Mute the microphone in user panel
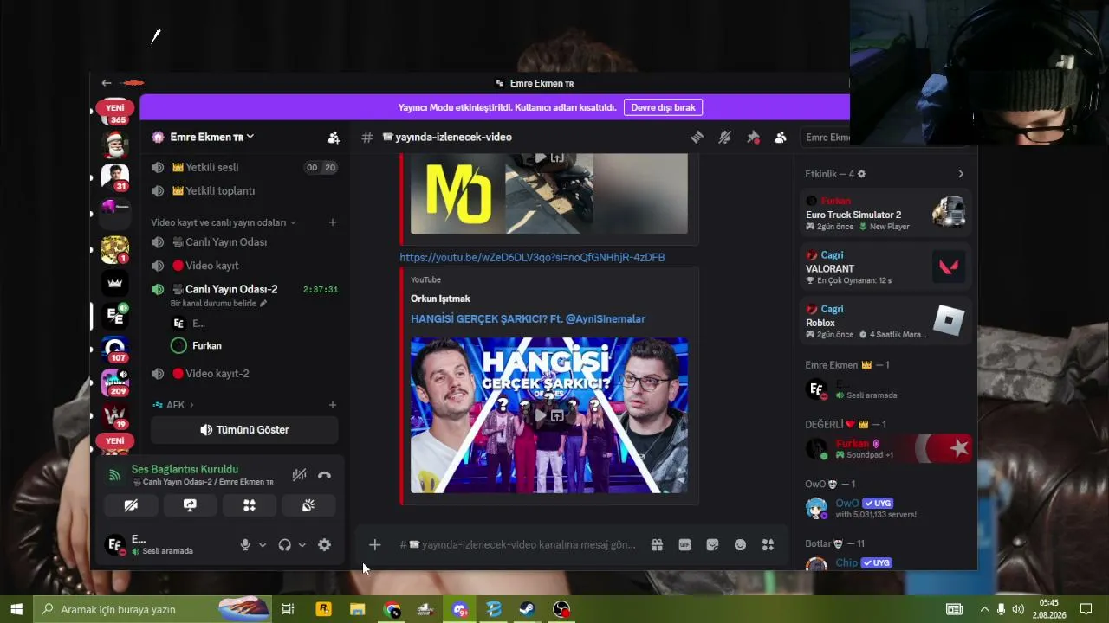Image resolution: width=1109 pixels, height=623 pixels. tap(245, 544)
